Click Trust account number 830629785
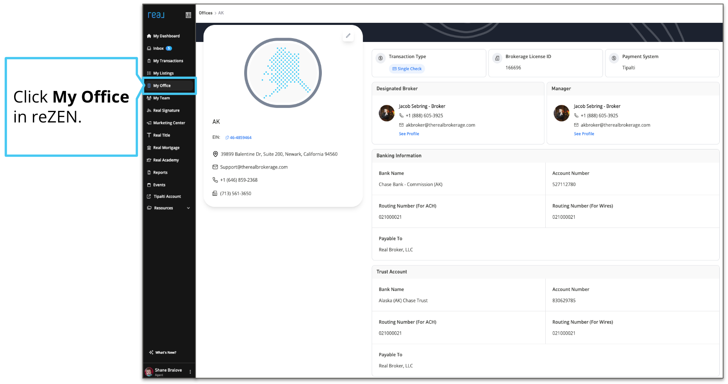Screen dimensions: 728x384 (564, 301)
